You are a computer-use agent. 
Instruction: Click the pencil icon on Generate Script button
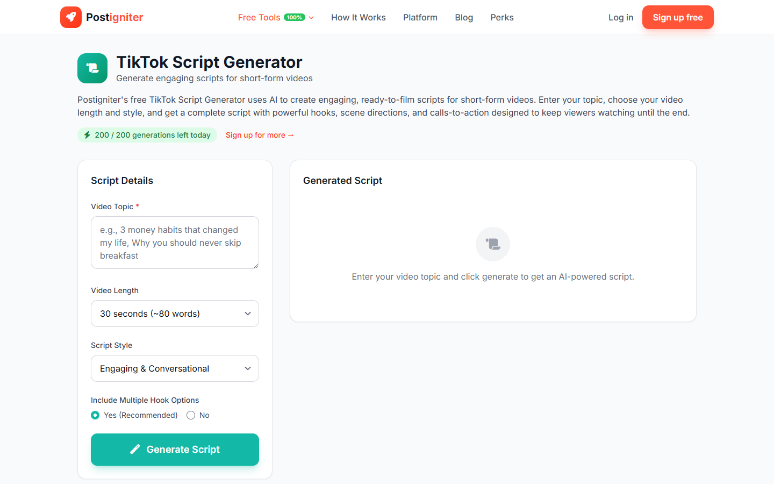click(x=135, y=449)
